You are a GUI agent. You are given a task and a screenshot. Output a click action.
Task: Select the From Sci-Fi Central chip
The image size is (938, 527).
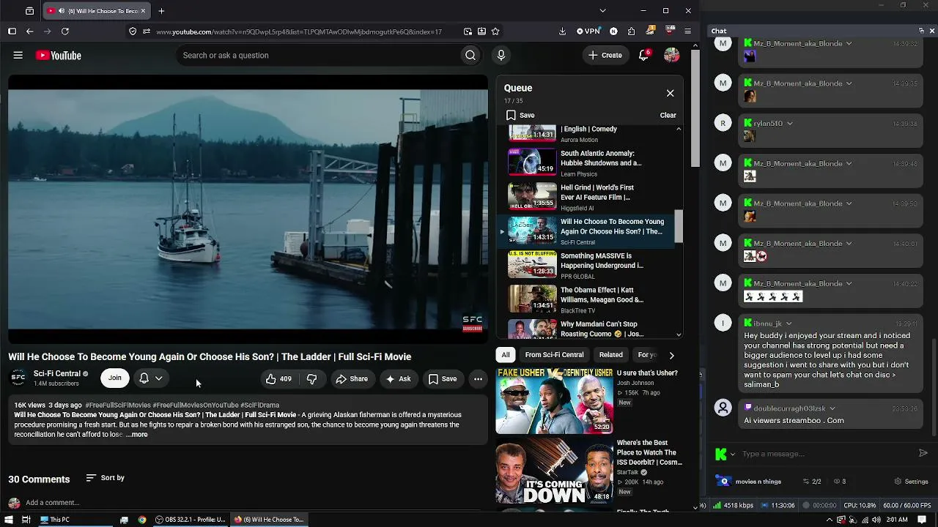point(554,355)
